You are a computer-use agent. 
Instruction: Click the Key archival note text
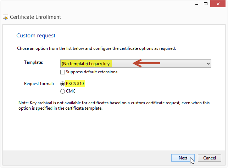point(114,105)
